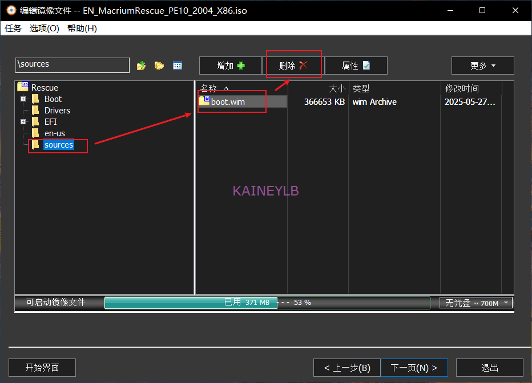The height and width of the screenshot is (383, 532).
Task: Click the sources folder icon in tree
Action: (x=35, y=145)
